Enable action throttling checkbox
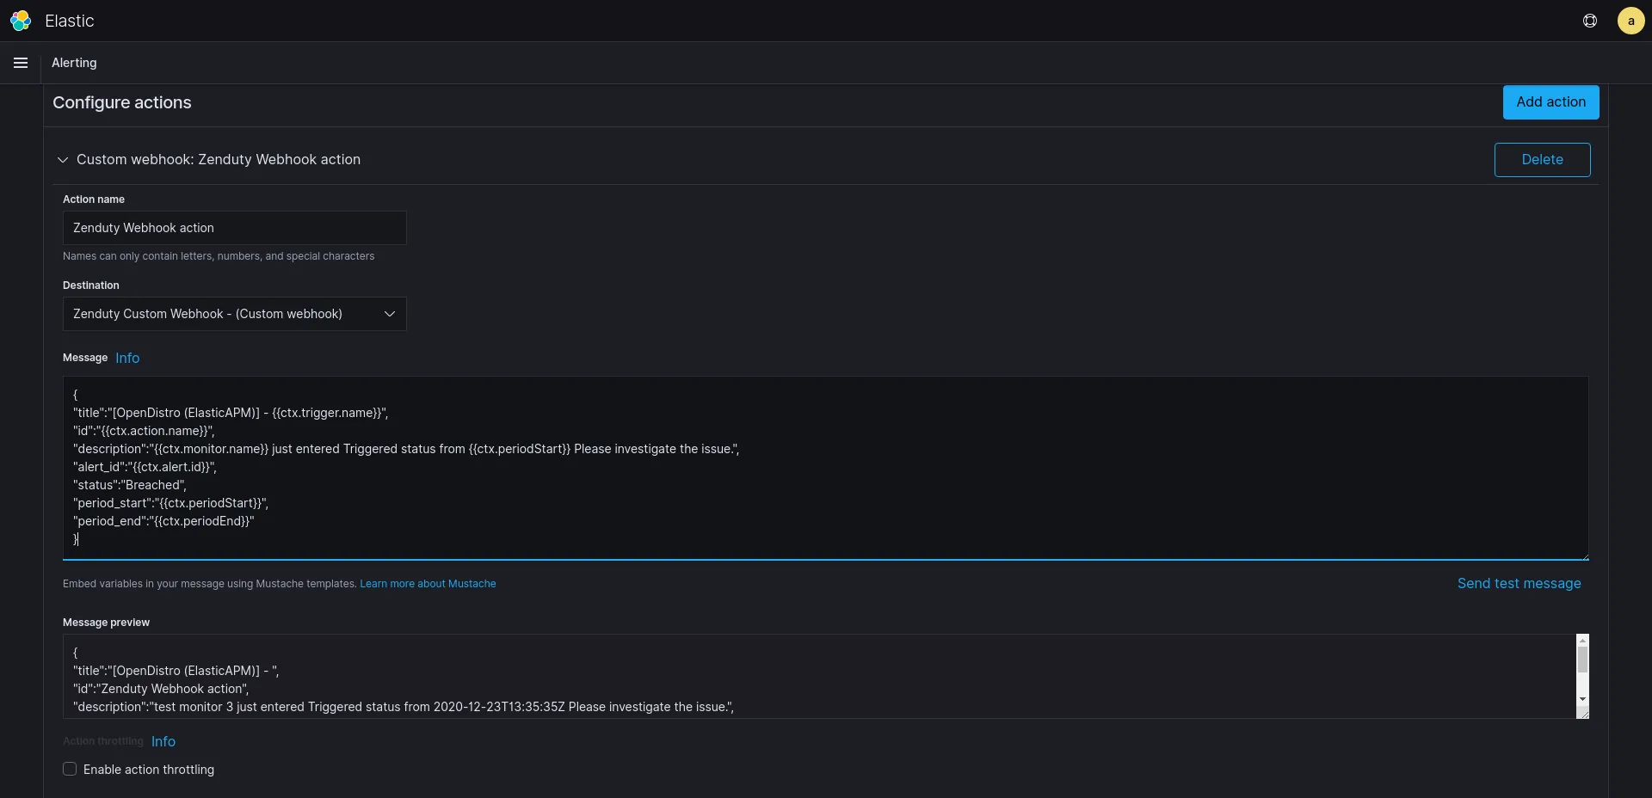 [70, 770]
